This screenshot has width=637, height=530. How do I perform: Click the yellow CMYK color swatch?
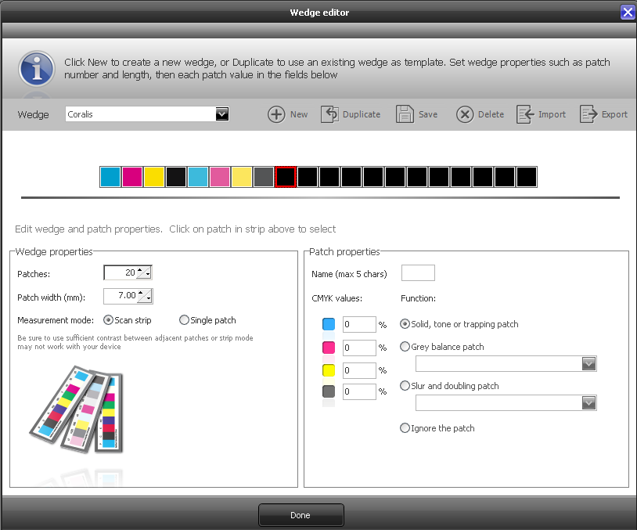pos(329,370)
